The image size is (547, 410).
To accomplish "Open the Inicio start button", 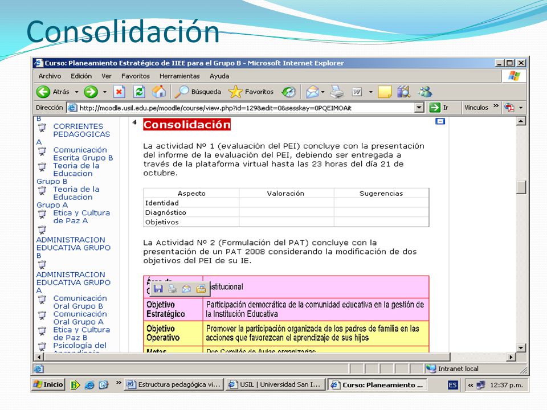I will coord(48,385).
